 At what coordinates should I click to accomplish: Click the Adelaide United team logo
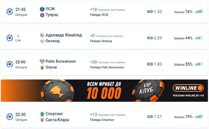coord(42,35)
